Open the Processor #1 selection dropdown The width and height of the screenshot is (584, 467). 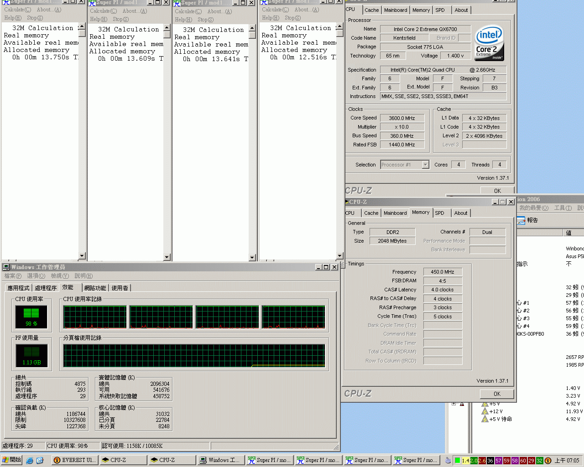[425, 165]
